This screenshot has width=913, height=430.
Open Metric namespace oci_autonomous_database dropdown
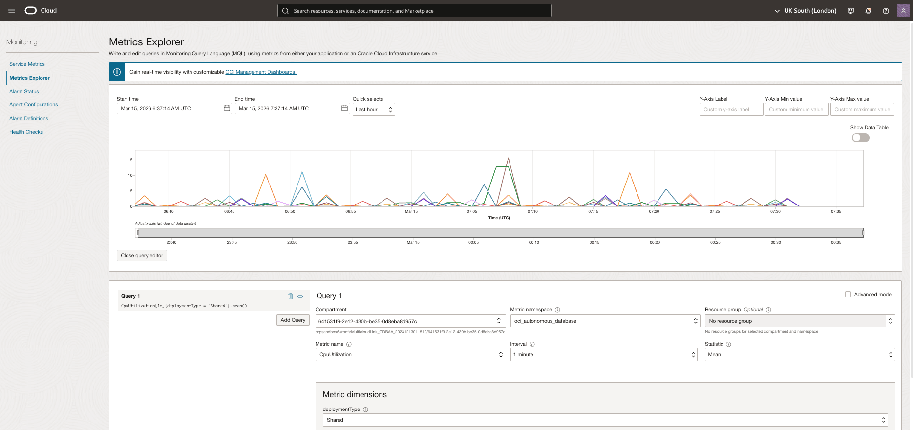click(x=605, y=321)
